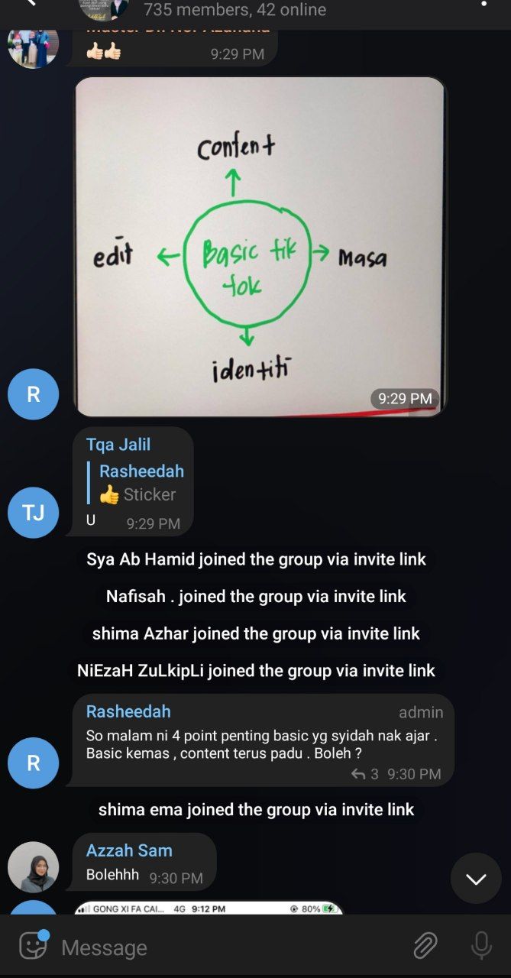Tap the R avatar beside the admin message
Screen dimensions: 511x978
[33, 763]
